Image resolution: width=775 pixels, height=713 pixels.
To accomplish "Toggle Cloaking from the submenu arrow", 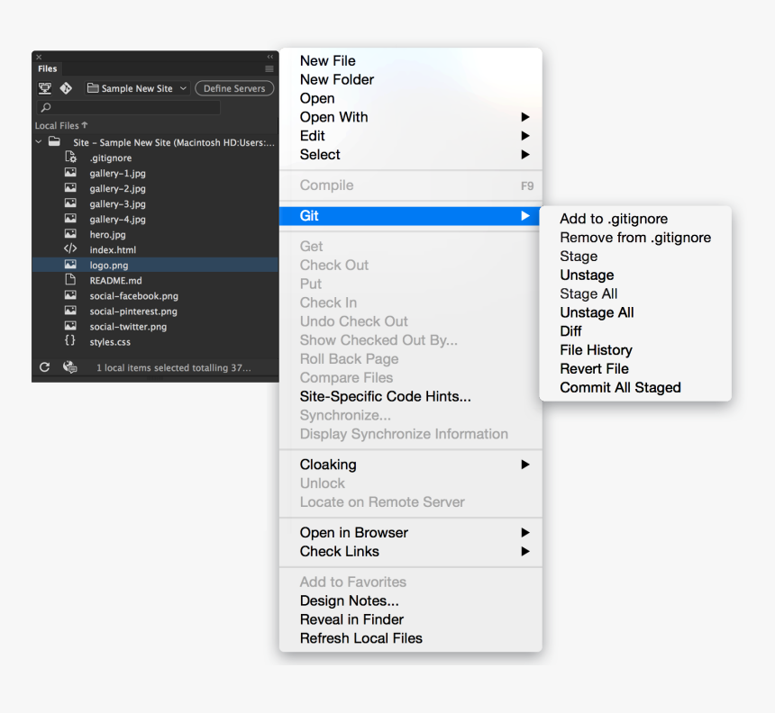I will point(525,465).
